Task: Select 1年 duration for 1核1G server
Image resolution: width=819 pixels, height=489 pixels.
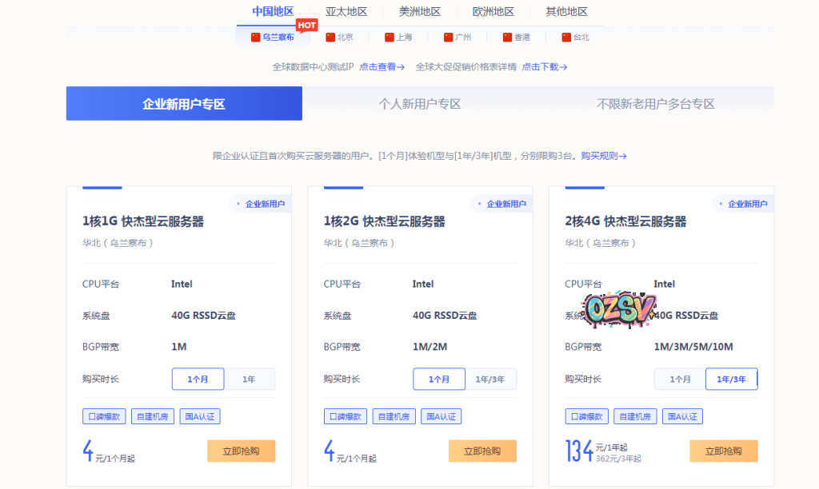Action: pos(250,379)
